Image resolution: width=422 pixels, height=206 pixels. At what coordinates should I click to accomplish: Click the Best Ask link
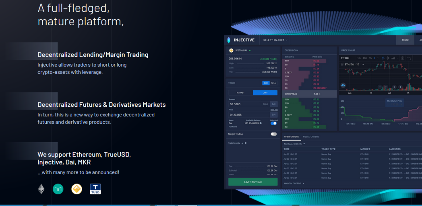(274, 110)
